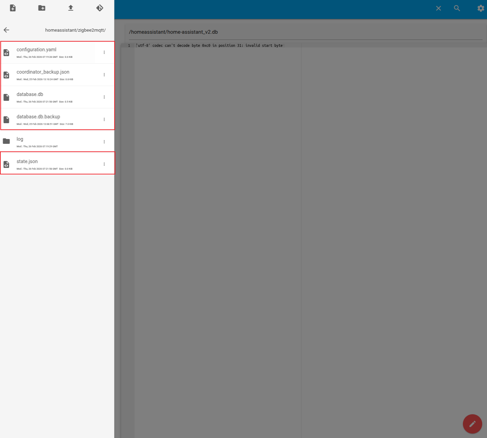Click the homeassistant/zigbee2mqtt/ path text
Viewport: 487px width, 438px height.
[75, 30]
